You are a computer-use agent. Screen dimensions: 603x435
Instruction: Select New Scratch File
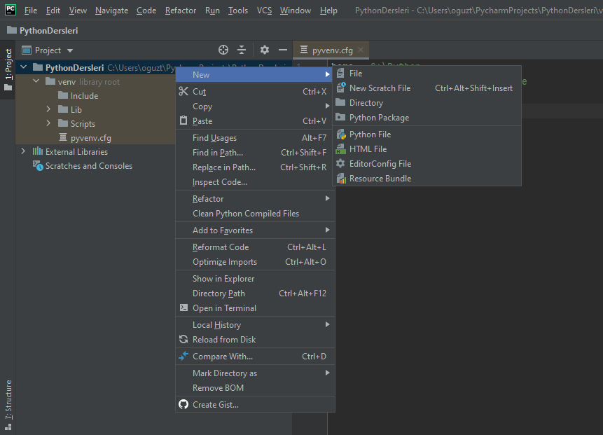[x=427, y=88]
